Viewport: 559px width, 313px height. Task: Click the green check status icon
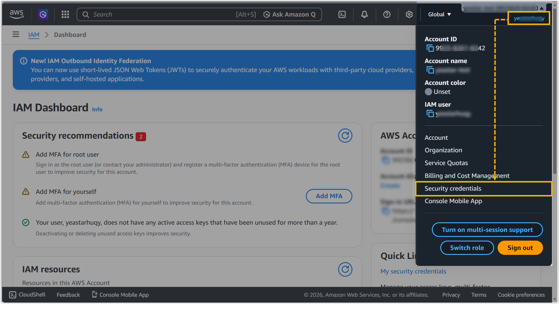tap(26, 223)
